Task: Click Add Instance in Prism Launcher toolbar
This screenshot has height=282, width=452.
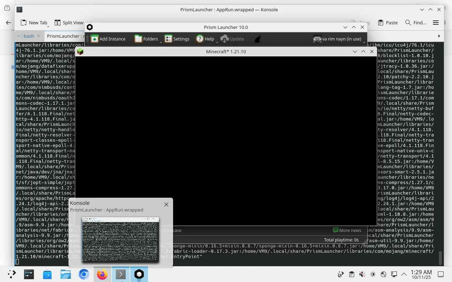Action: point(108,39)
